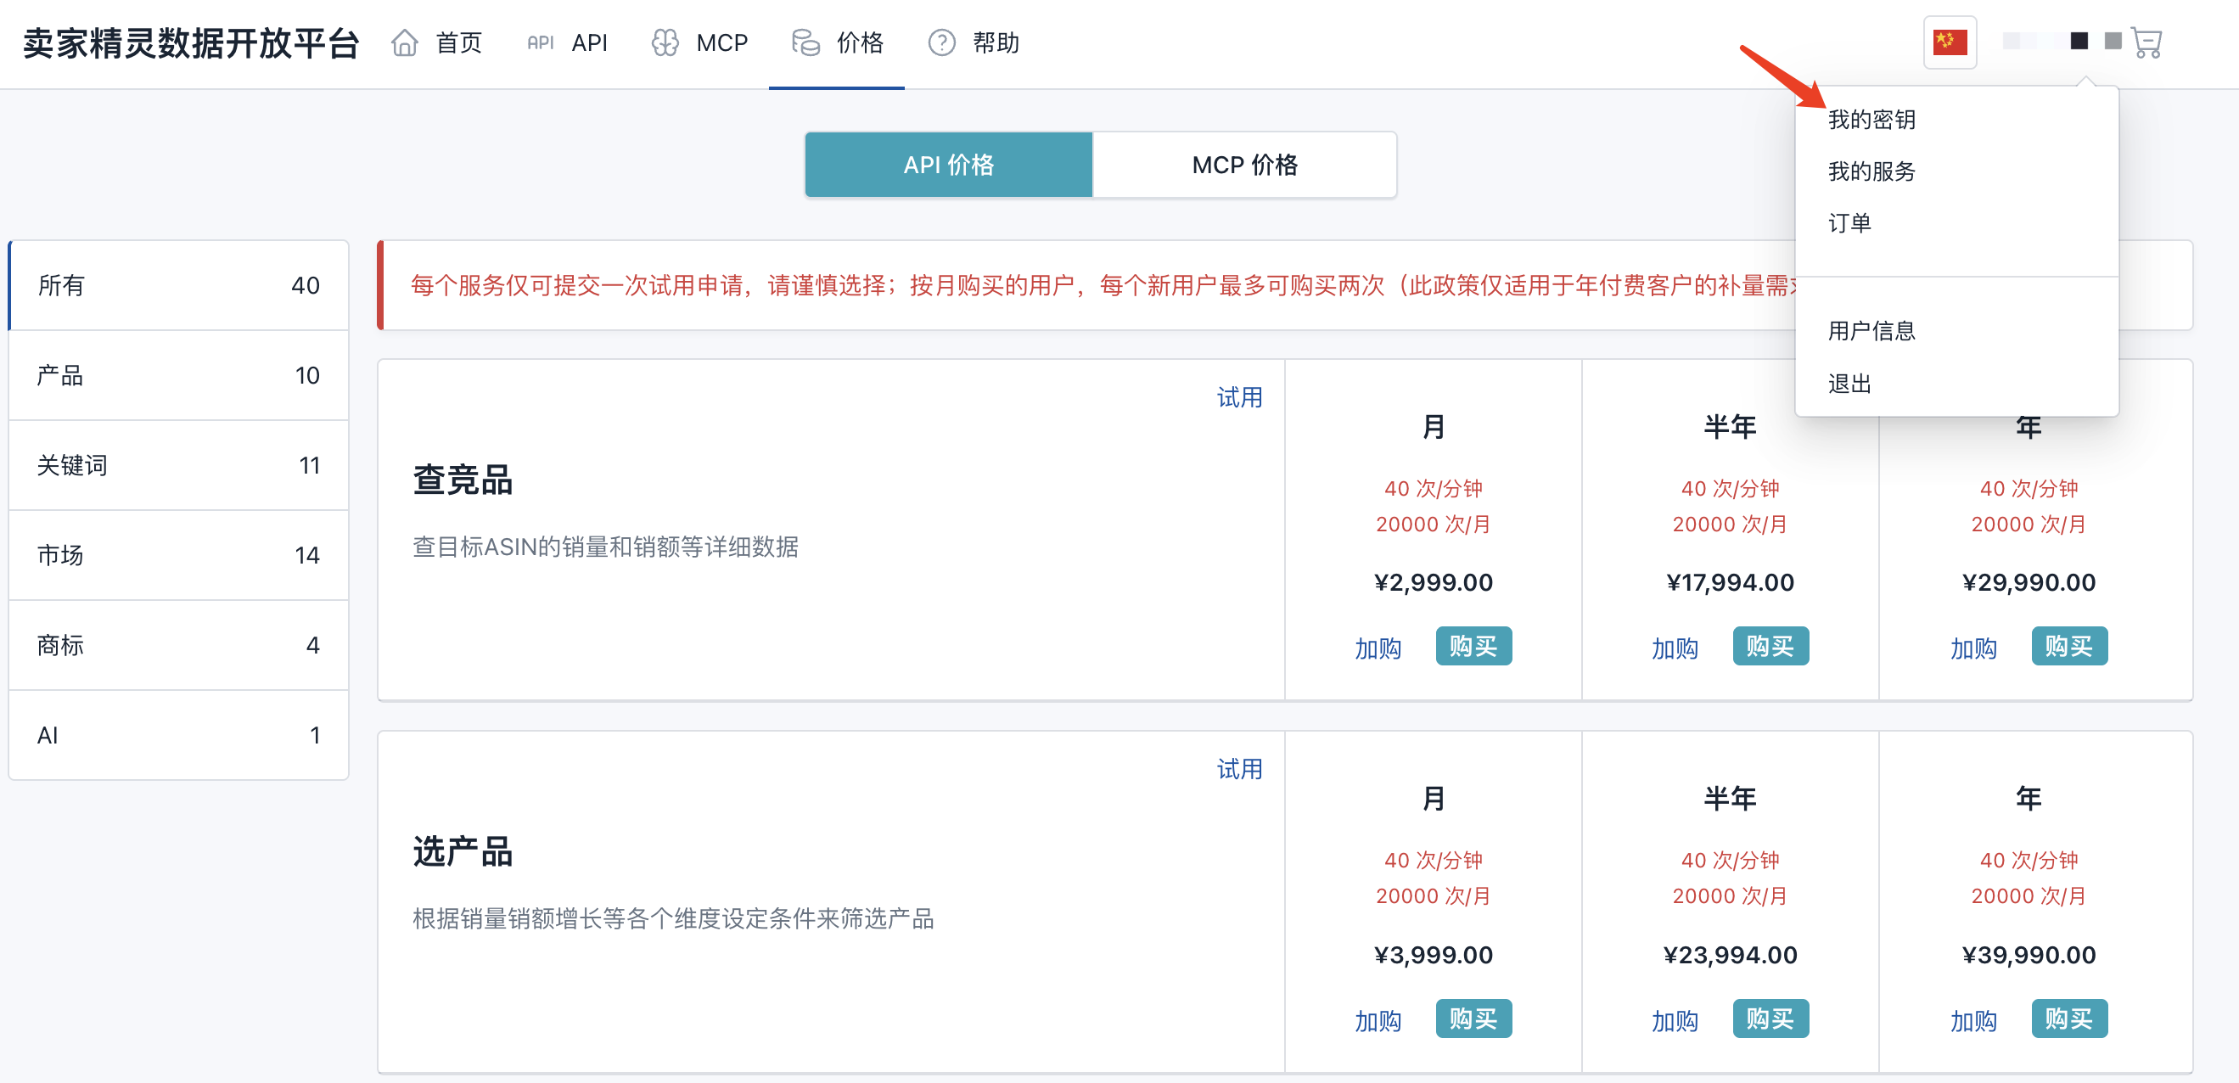Open the shopping cart icon
Screen dimensions: 2239x1083
(2146, 42)
